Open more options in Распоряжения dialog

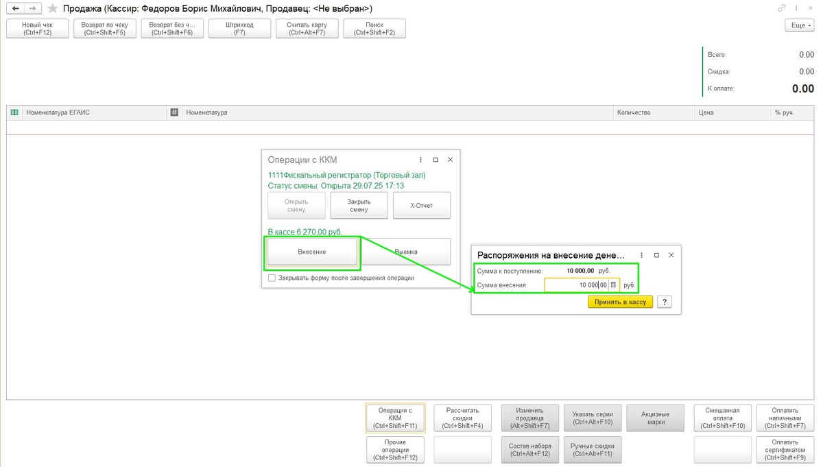[x=641, y=254]
